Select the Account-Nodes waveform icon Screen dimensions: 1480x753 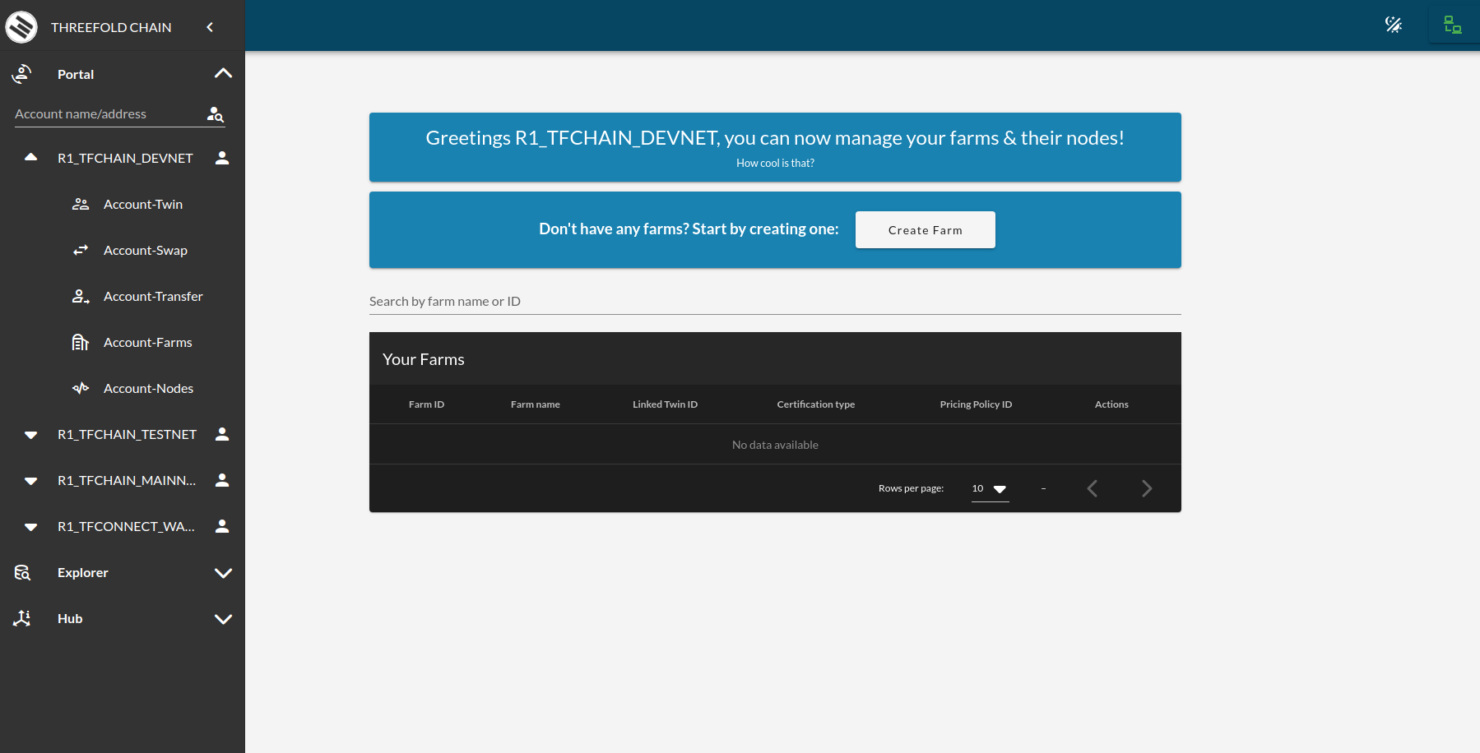pos(81,388)
